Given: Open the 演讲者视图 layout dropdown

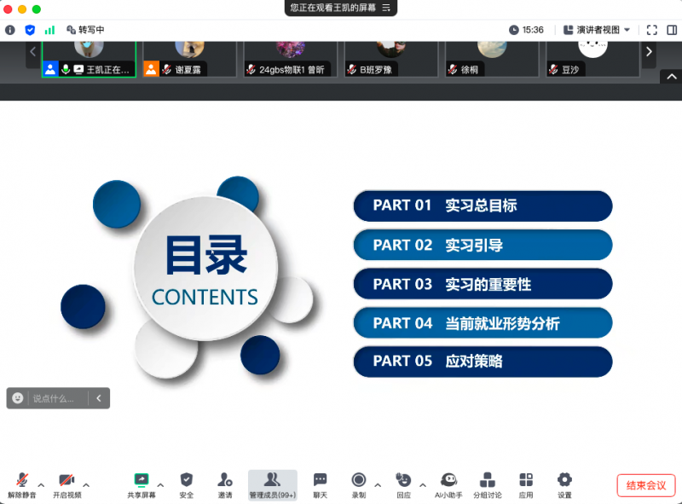Looking at the screenshot, I should click(x=597, y=30).
